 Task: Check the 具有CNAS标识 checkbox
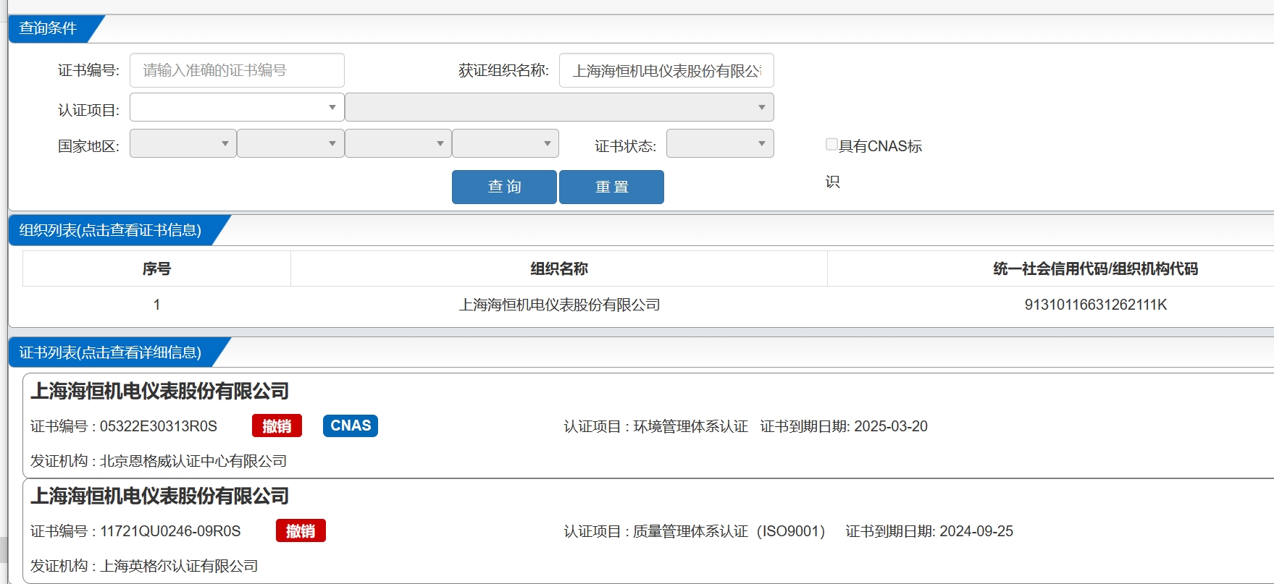click(x=831, y=144)
